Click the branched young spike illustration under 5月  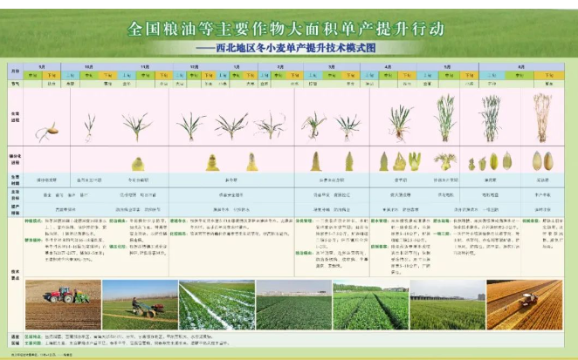445,161
